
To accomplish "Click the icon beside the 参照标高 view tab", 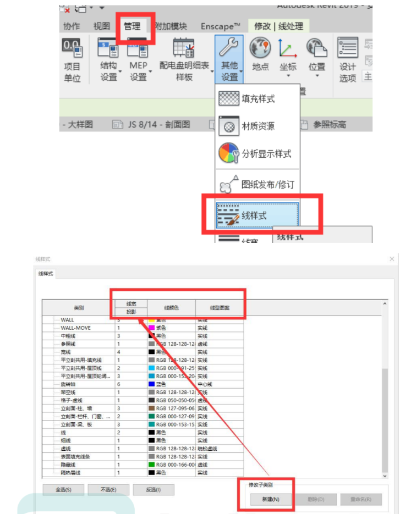I will tap(304, 124).
